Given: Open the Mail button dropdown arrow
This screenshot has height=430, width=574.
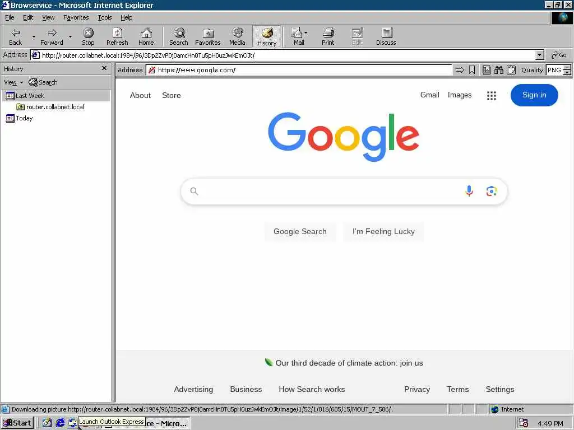Looking at the screenshot, I should point(306,33).
